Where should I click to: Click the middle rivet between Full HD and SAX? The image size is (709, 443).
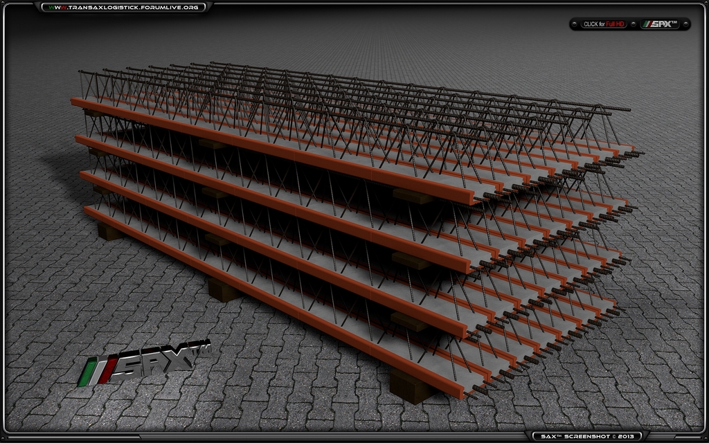pos(634,24)
